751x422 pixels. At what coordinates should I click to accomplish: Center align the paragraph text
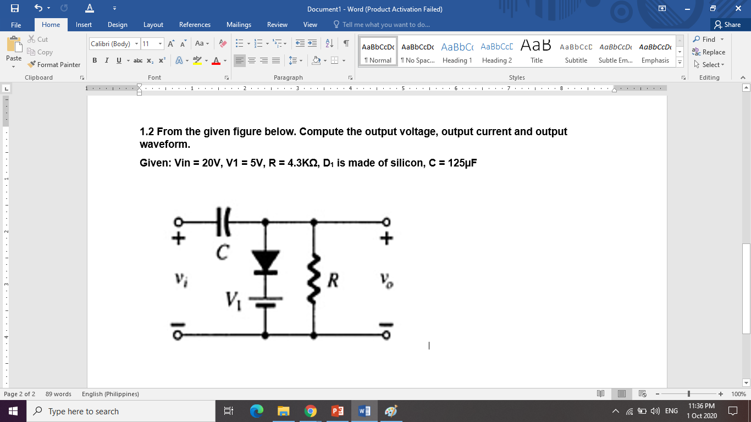pos(252,60)
